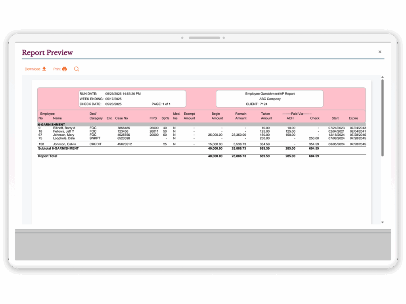Click the Report Preview title
Image resolution: width=406 pixels, height=304 pixels.
point(48,53)
